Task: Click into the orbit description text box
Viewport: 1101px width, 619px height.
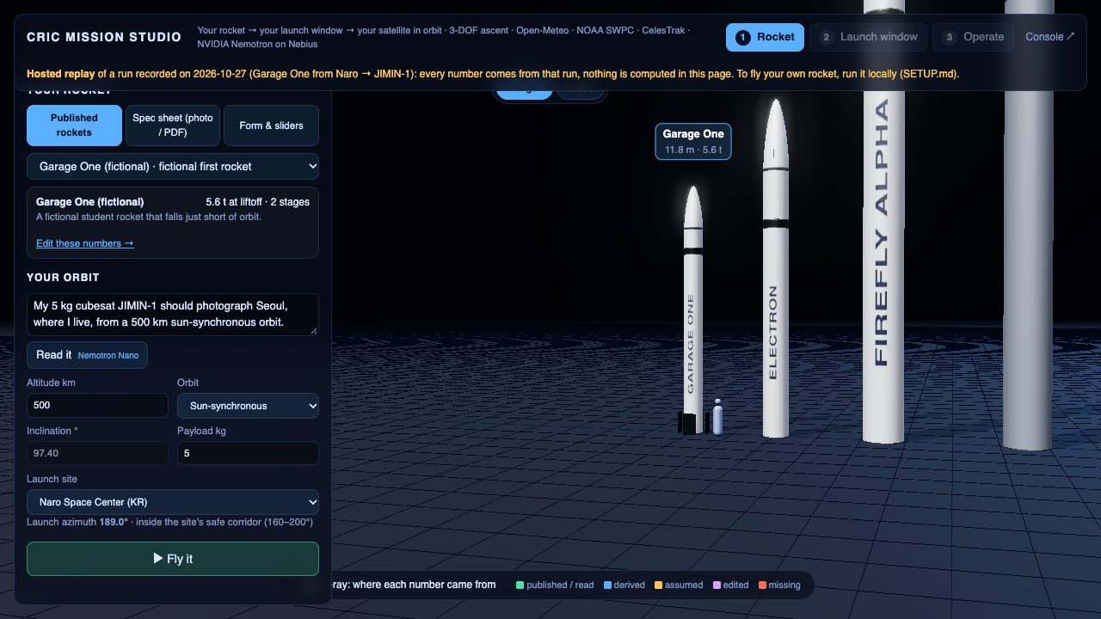Action: pyautogui.click(x=173, y=314)
